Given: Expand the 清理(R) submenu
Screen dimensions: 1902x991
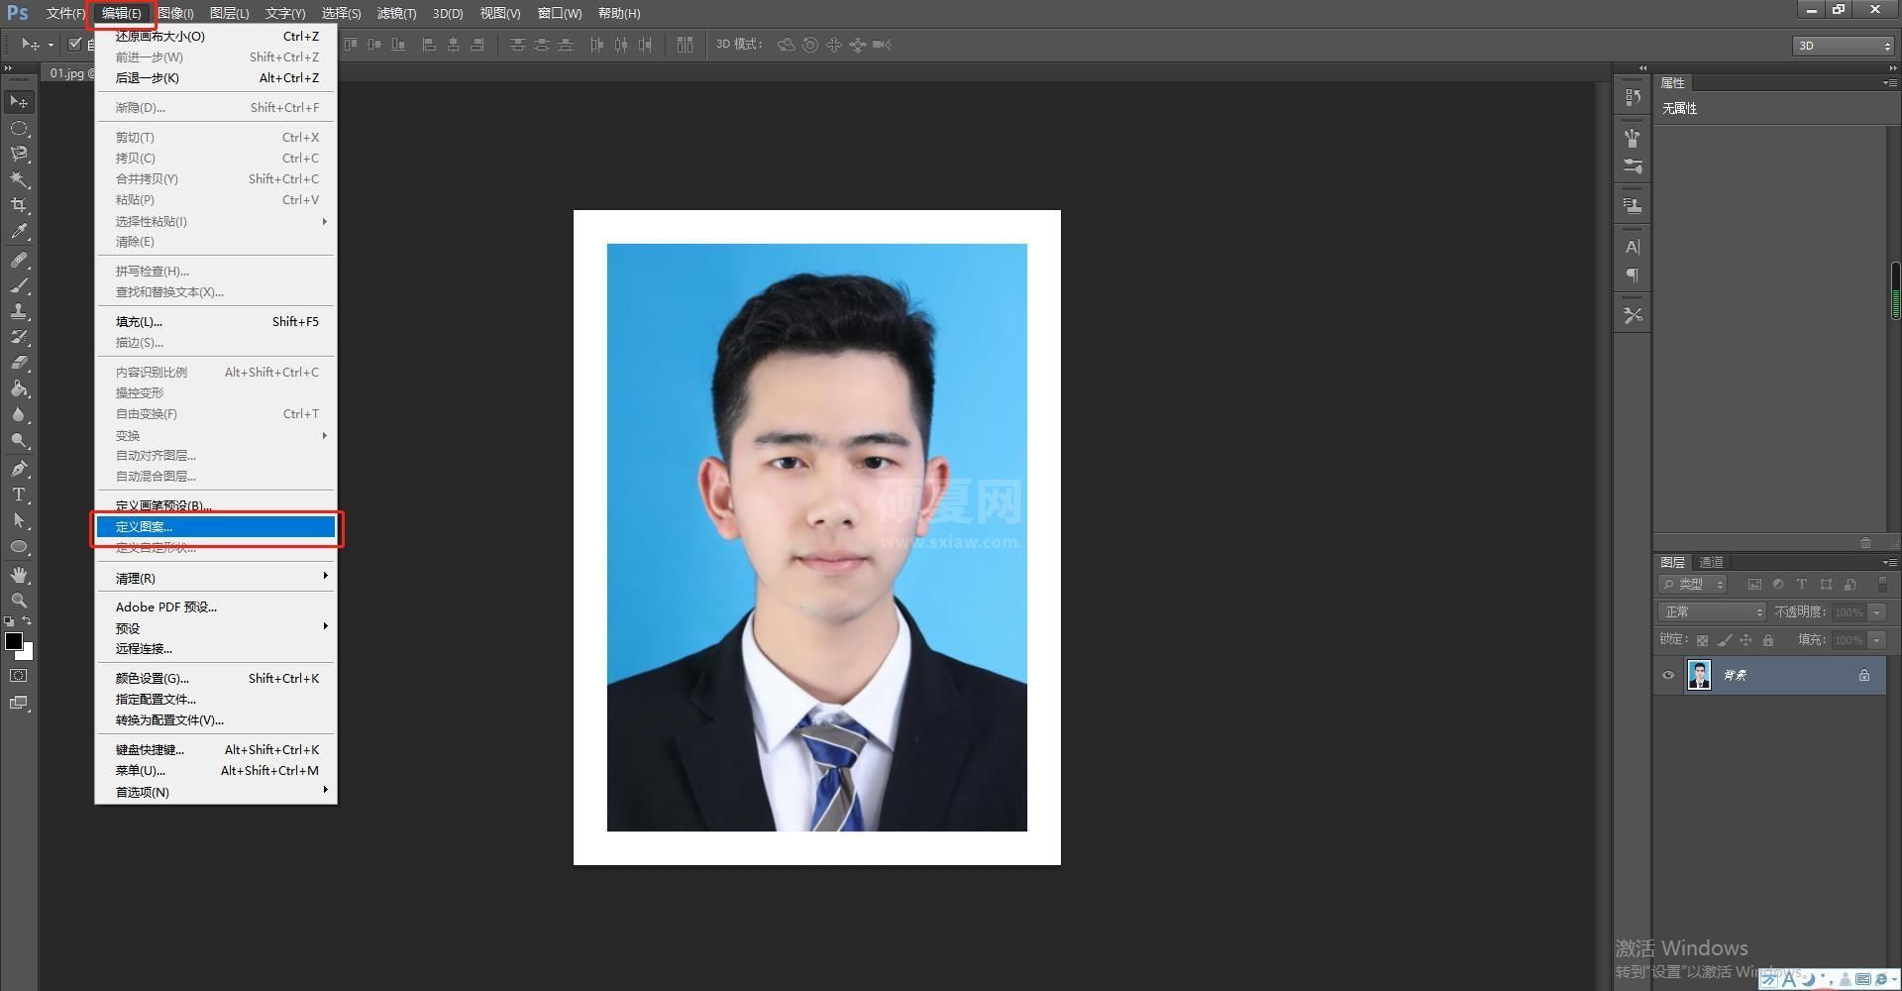Looking at the screenshot, I should (216, 578).
